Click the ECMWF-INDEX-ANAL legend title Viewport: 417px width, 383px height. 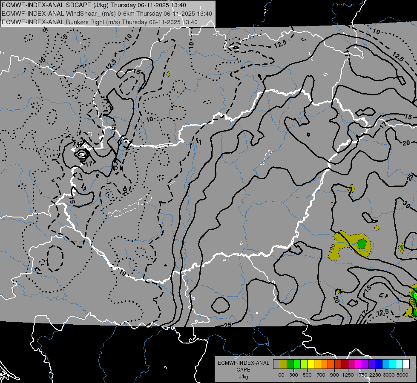pos(244,363)
